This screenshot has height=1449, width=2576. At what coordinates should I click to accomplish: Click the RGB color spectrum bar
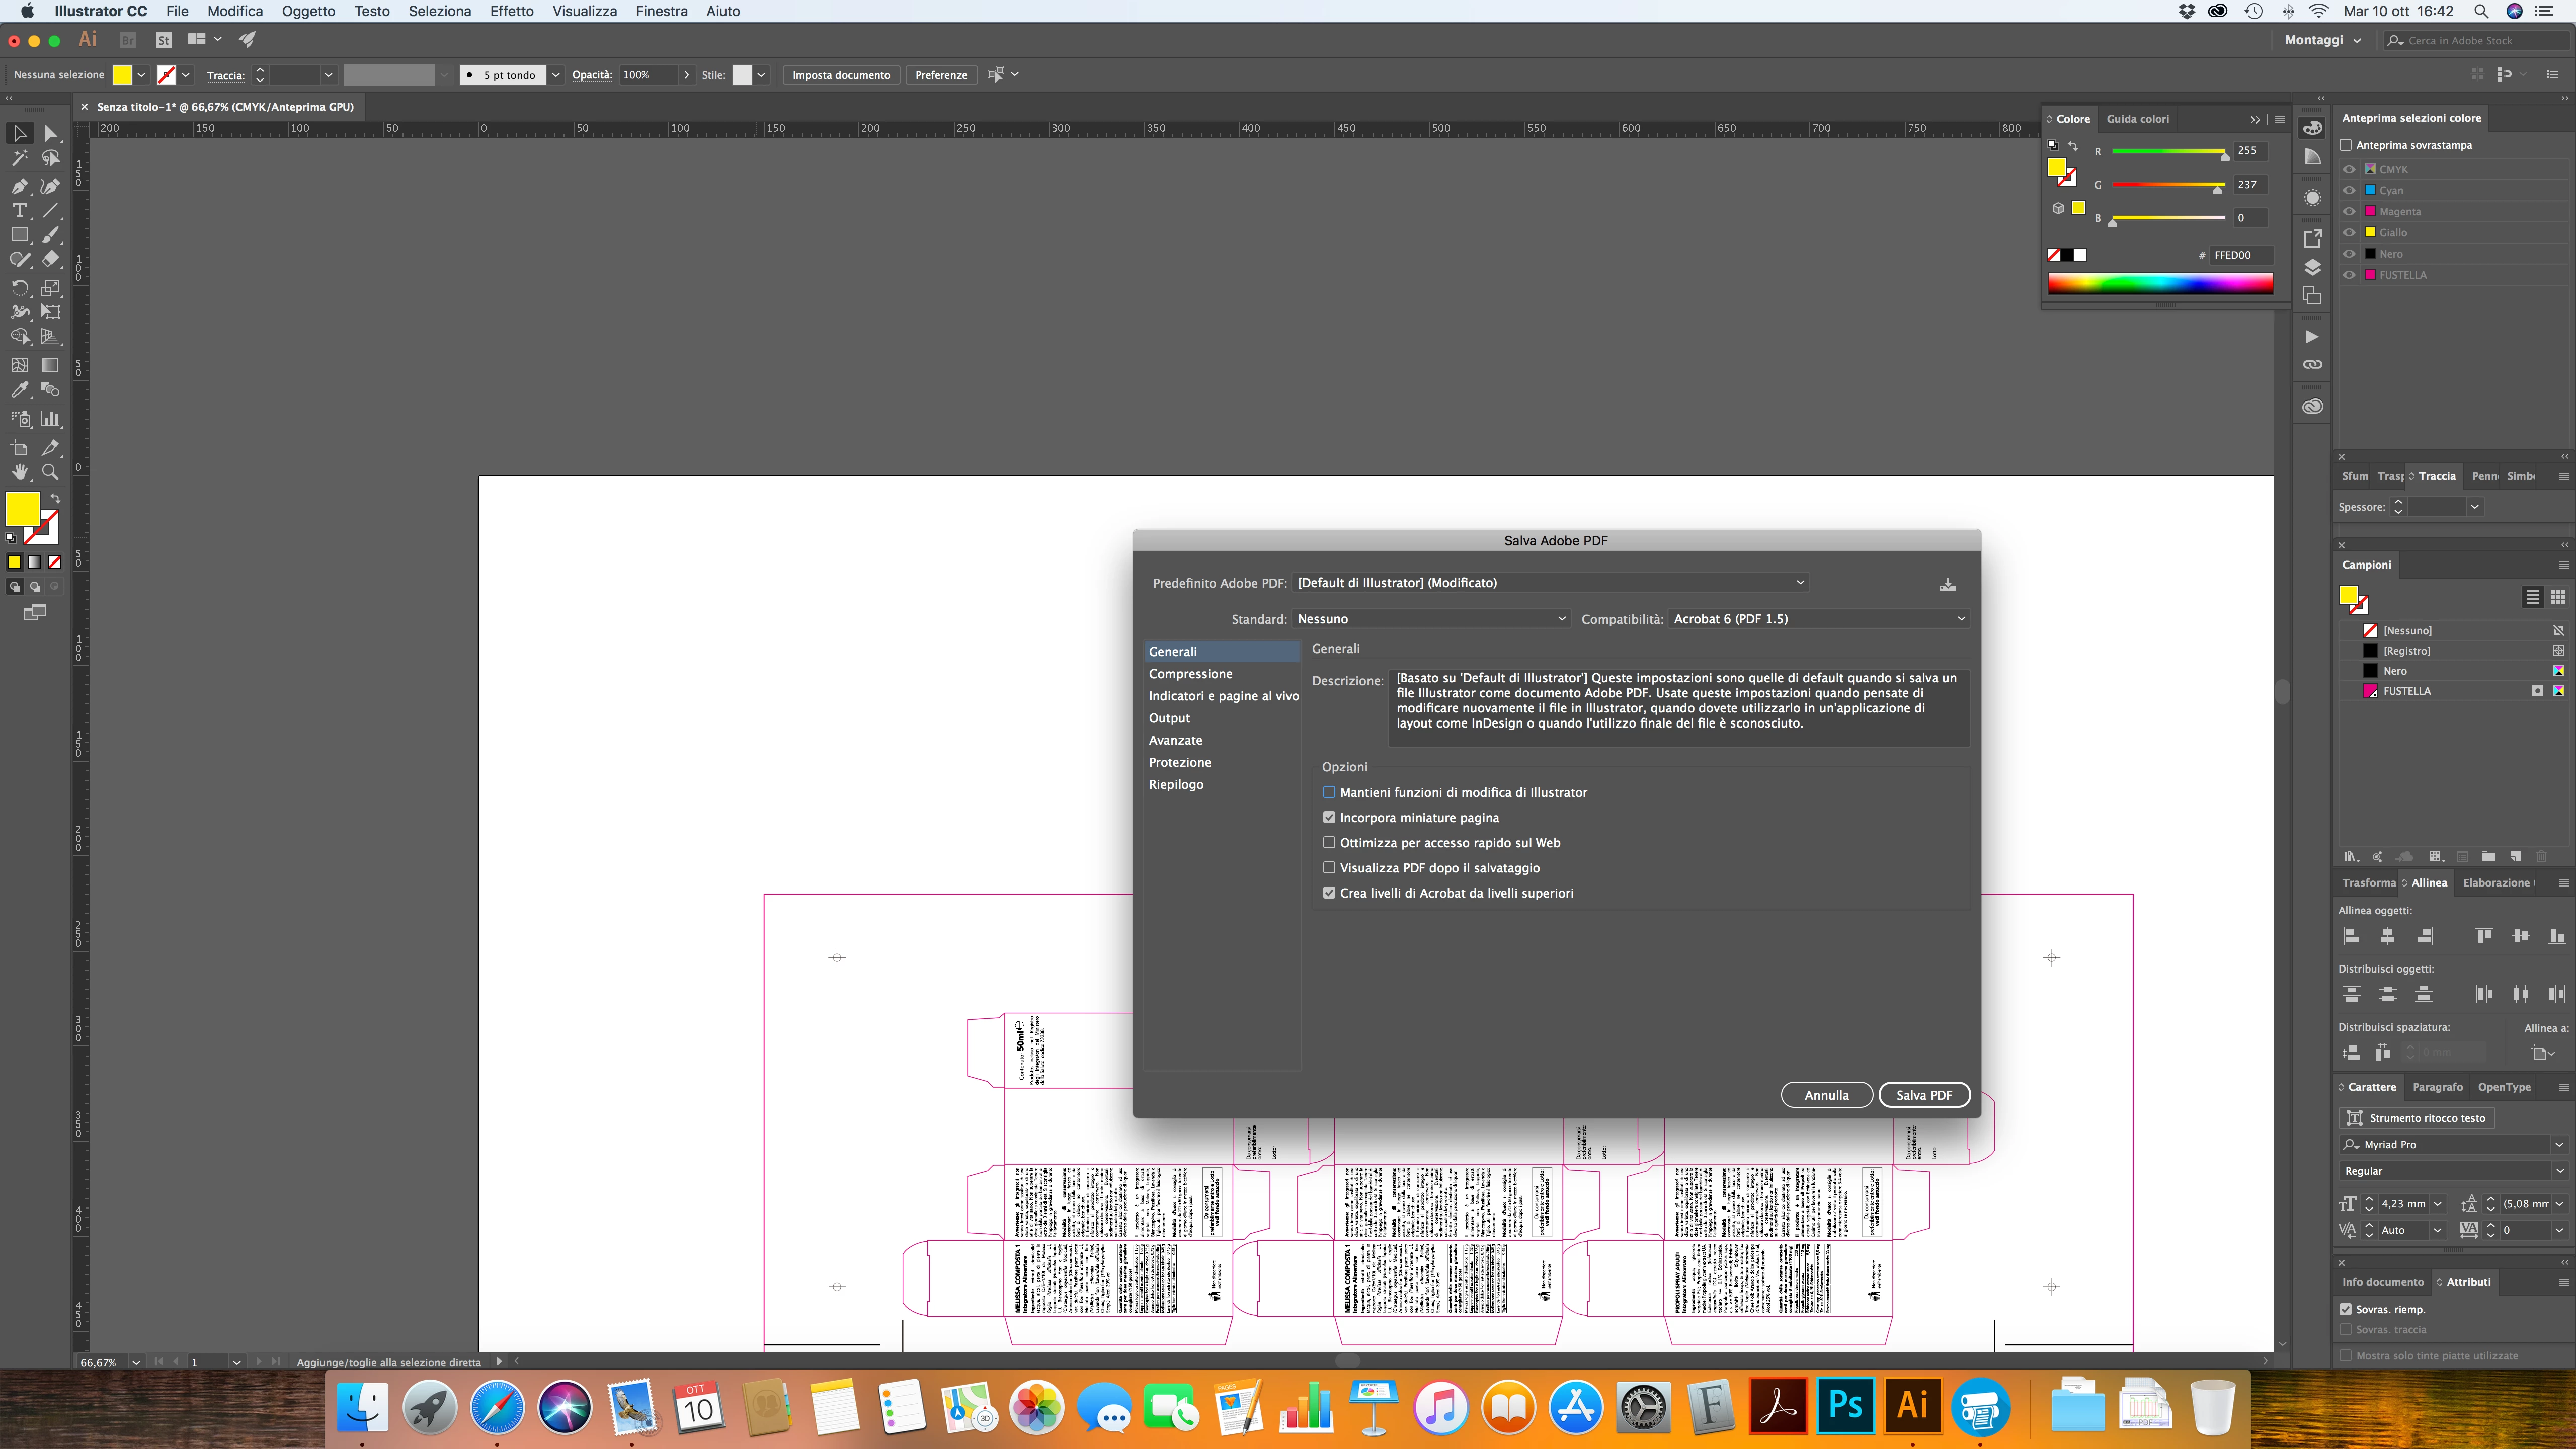(x=2160, y=283)
